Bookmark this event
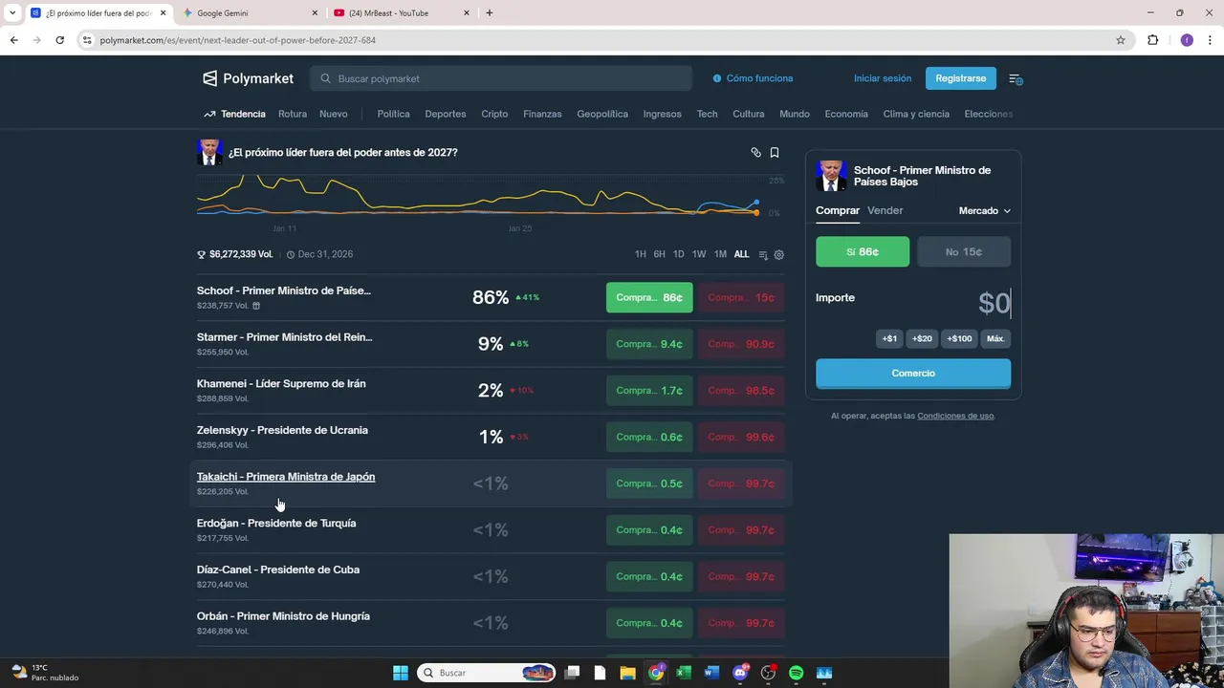 (x=775, y=153)
